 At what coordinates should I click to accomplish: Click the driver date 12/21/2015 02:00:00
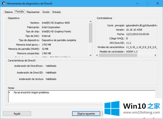[x=138, y=34]
